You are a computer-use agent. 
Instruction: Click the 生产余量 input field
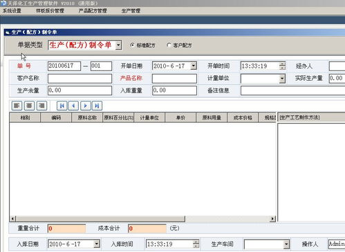(80, 90)
